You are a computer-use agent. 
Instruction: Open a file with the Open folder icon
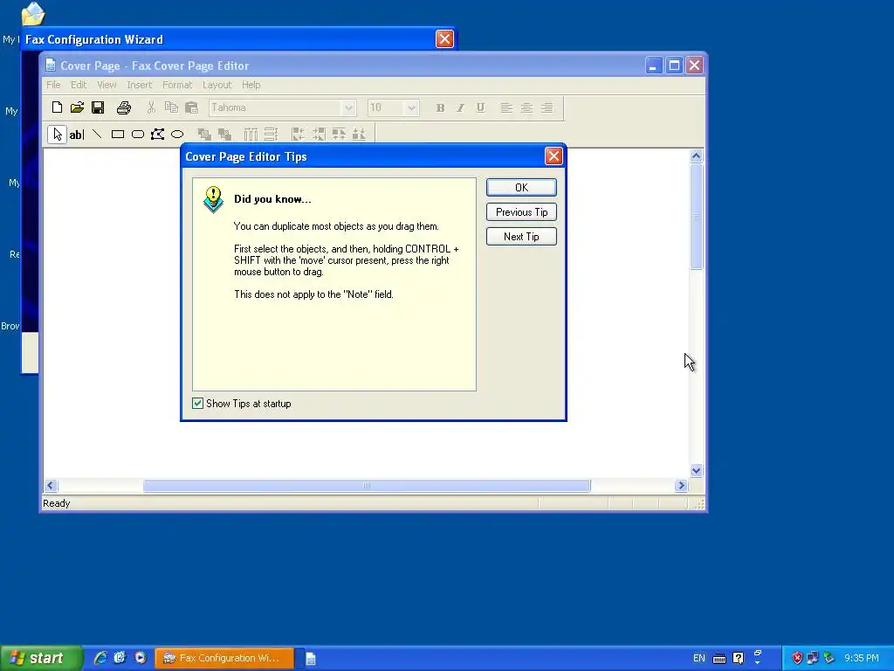pos(78,107)
